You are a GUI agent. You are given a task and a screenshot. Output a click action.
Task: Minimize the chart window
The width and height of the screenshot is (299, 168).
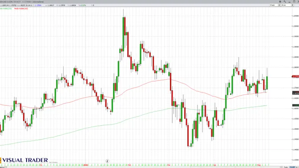pyautogui.click(x=290, y=2)
